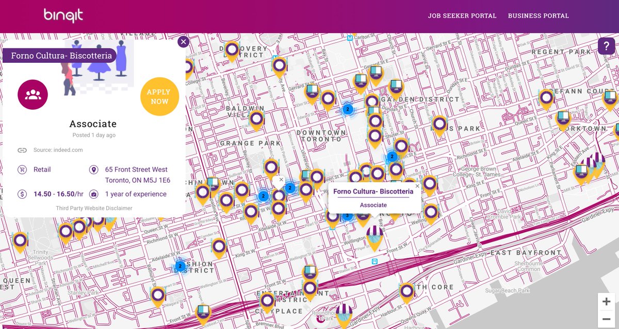Open the binqit logo home link
The width and height of the screenshot is (619, 329).
[63, 15]
